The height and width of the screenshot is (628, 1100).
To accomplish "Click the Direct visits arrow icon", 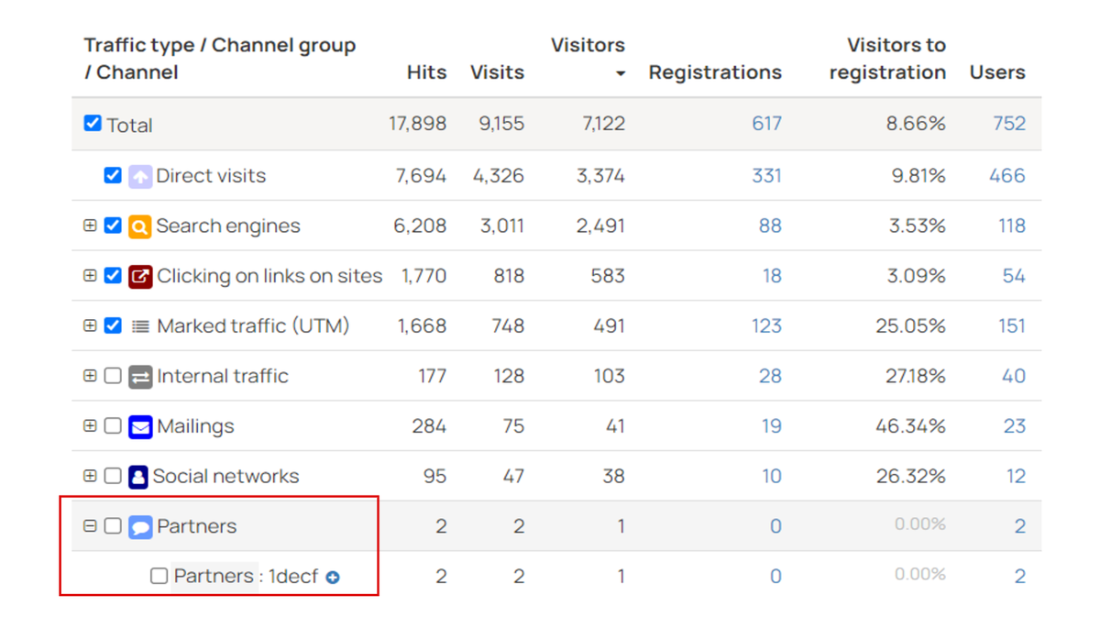I will click(x=140, y=176).
